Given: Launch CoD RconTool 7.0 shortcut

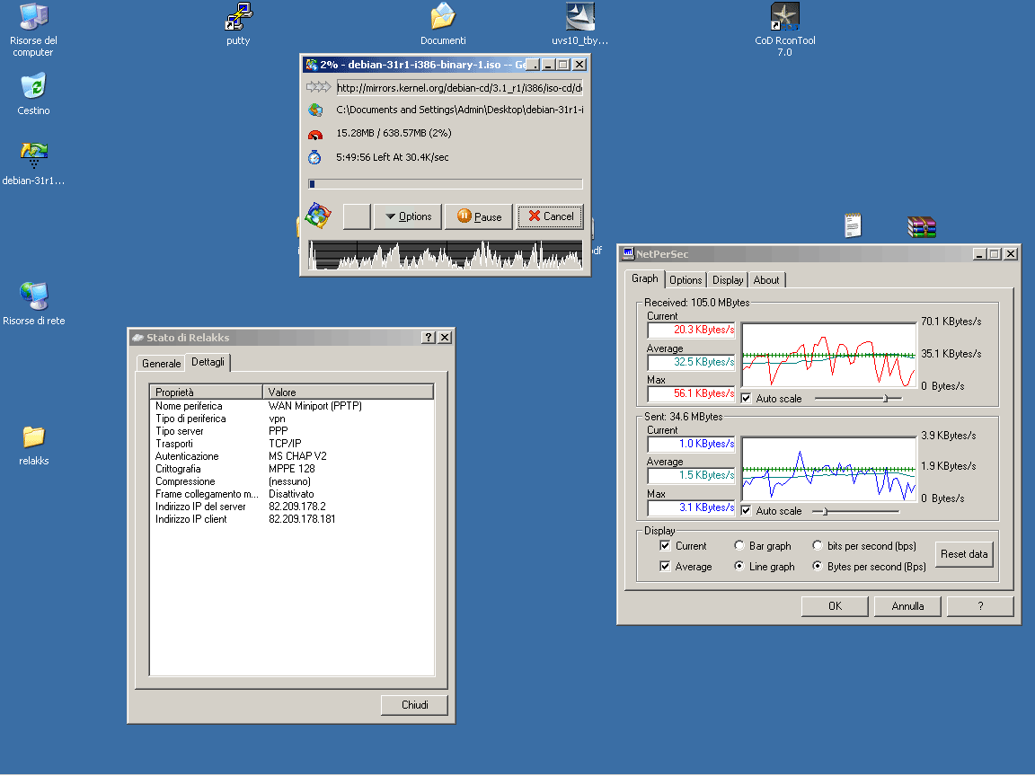Looking at the screenshot, I should coord(784,17).
